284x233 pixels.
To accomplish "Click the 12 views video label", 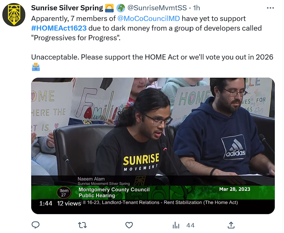I will [69, 203].
